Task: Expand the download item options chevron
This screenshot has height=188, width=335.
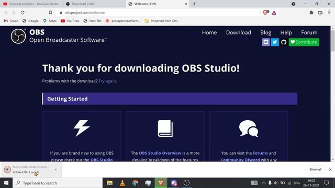Action: point(55,170)
